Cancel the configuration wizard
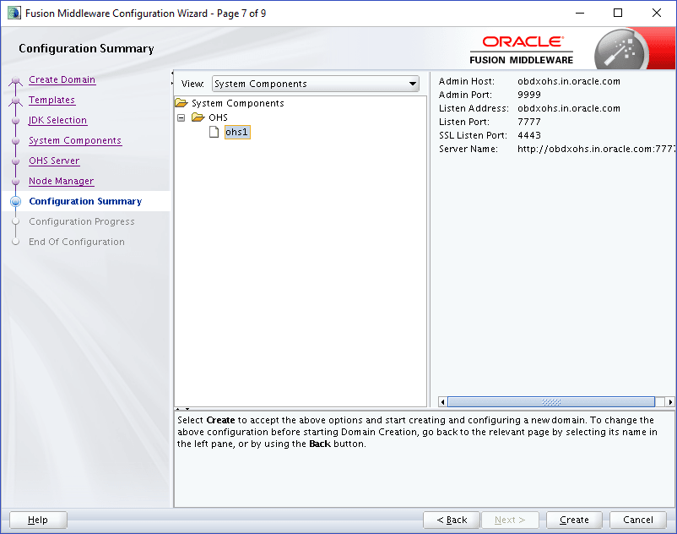This screenshot has height=534, width=677. (x=637, y=520)
